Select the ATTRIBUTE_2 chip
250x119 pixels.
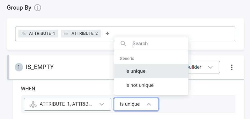click(x=84, y=34)
